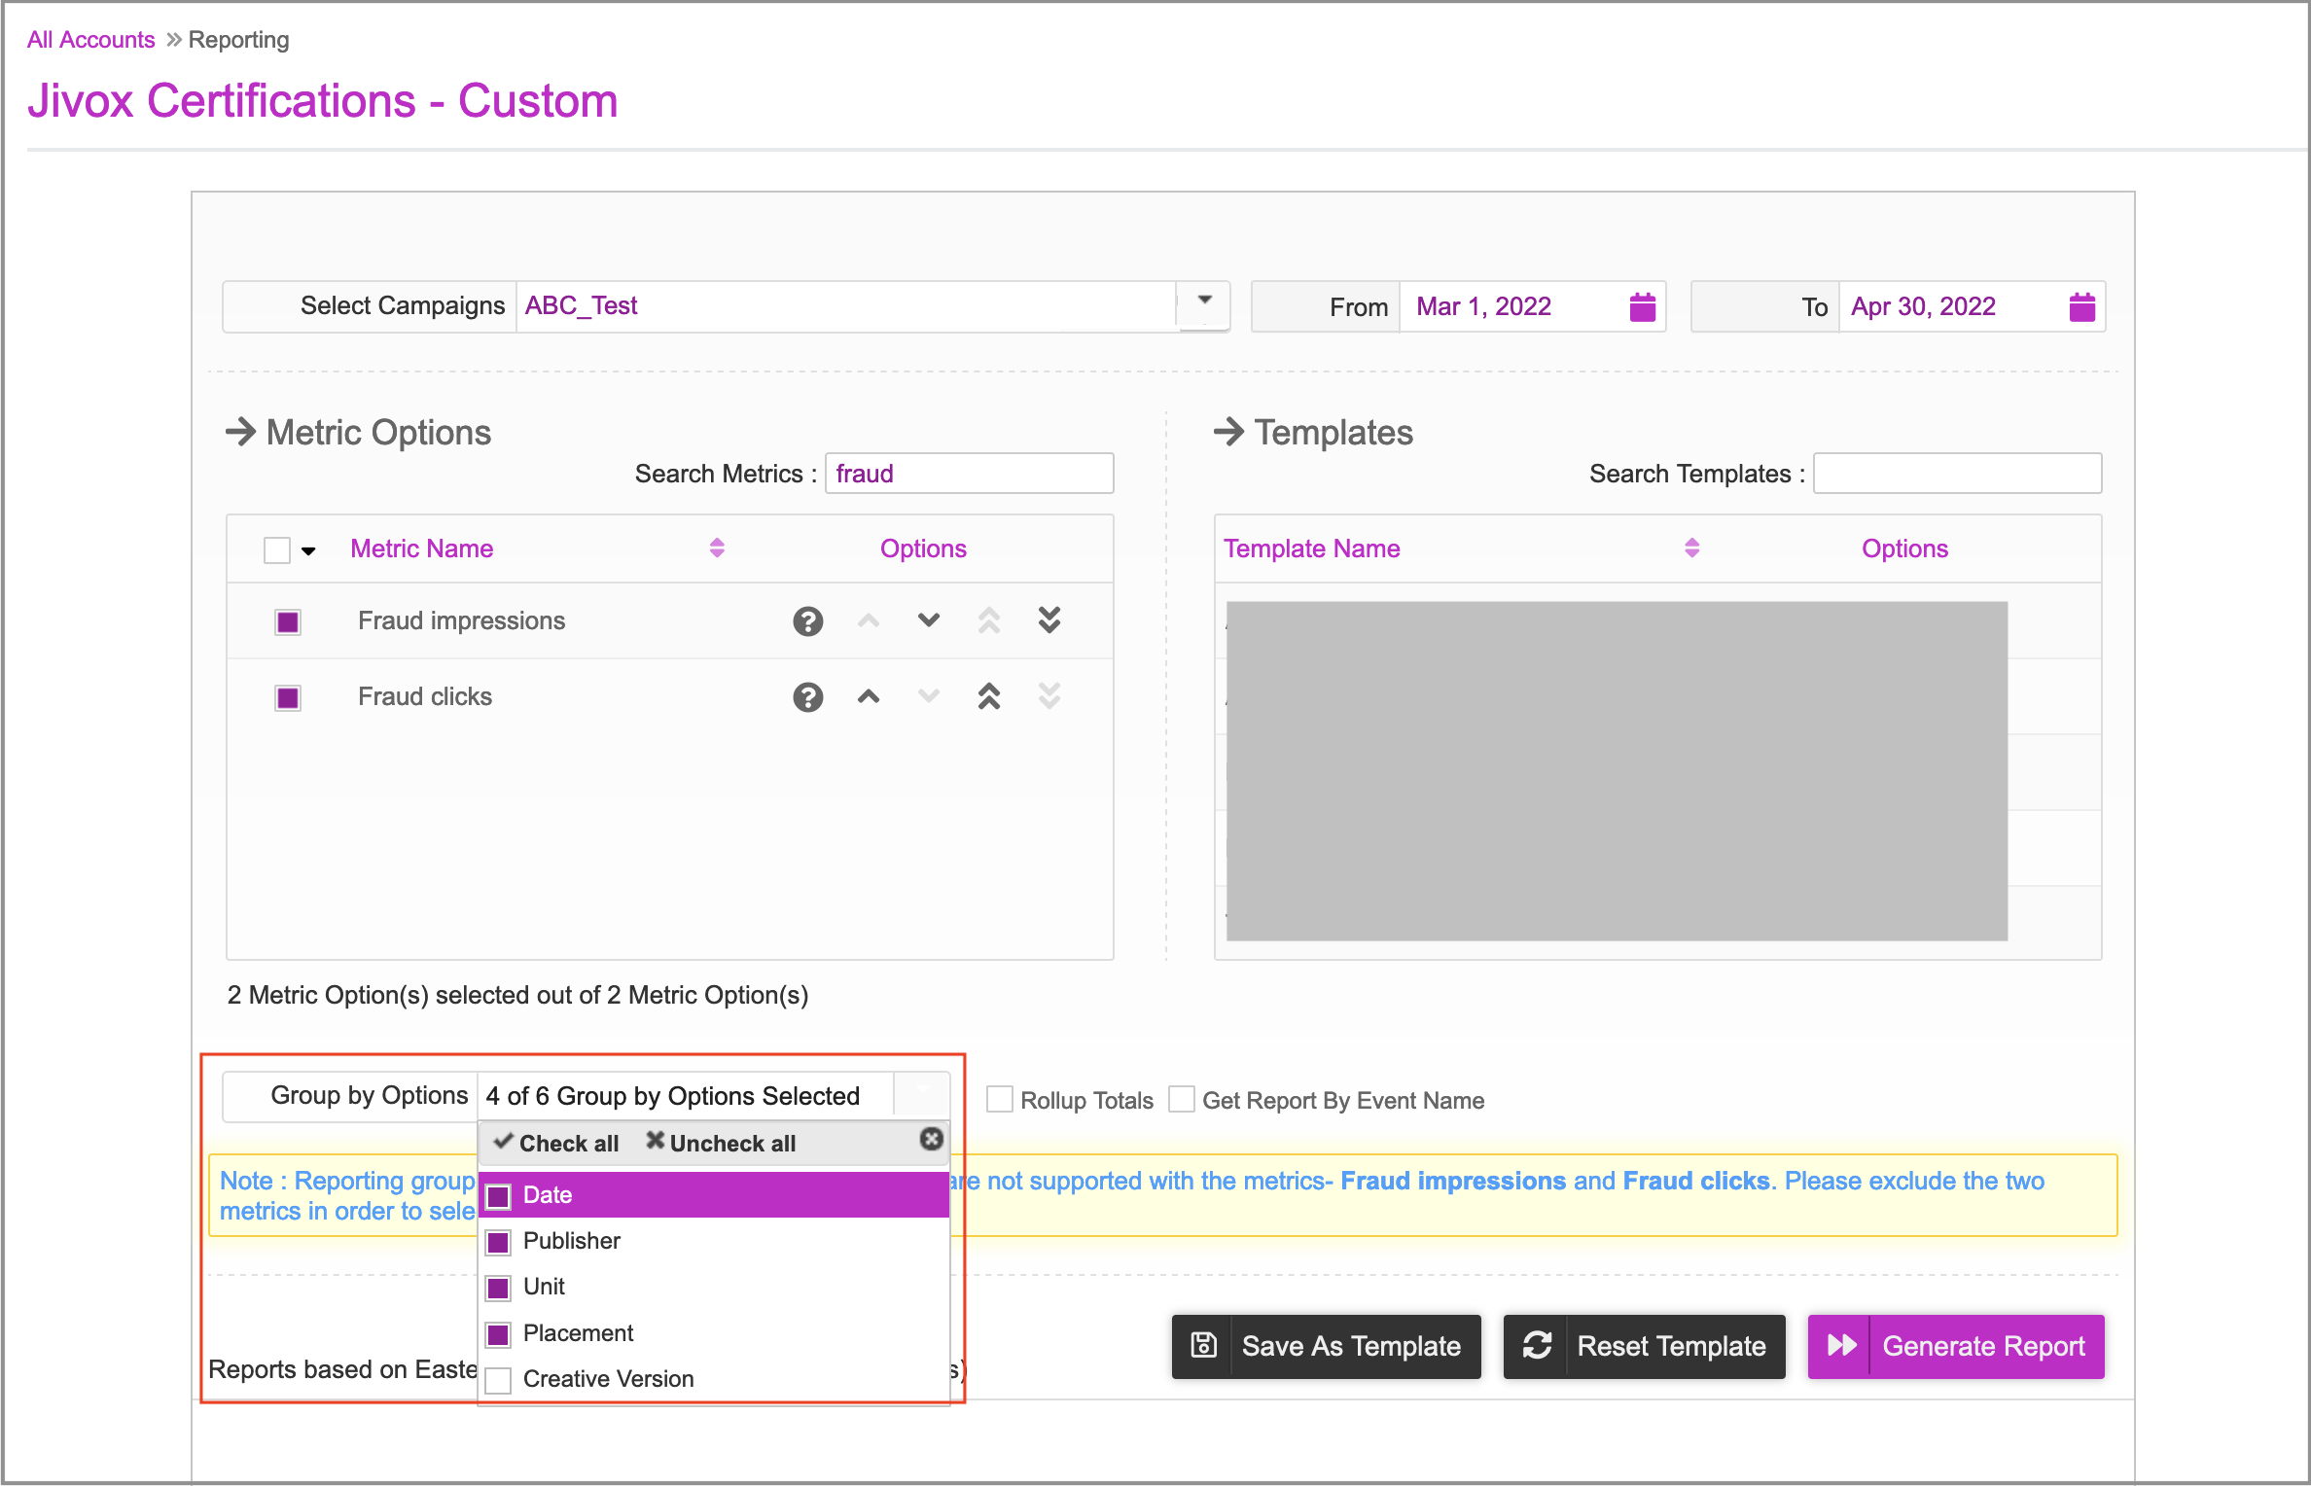Open the To date calendar icon
Screen dimensions: 2311x1486
pyautogui.click(x=2081, y=307)
